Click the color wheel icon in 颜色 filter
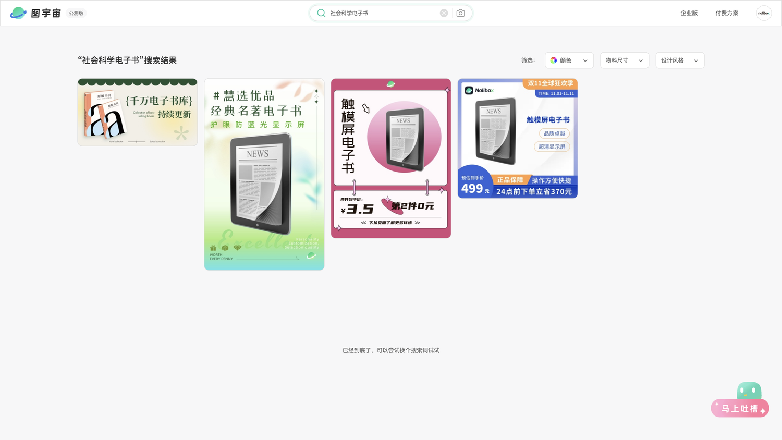The width and height of the screenshot is (782, 440). click(554, 60)
